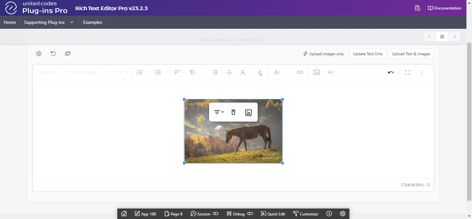Open the Home navigation item
The height and width of the screenshot is (219, 472).
(x=10, y=22)
